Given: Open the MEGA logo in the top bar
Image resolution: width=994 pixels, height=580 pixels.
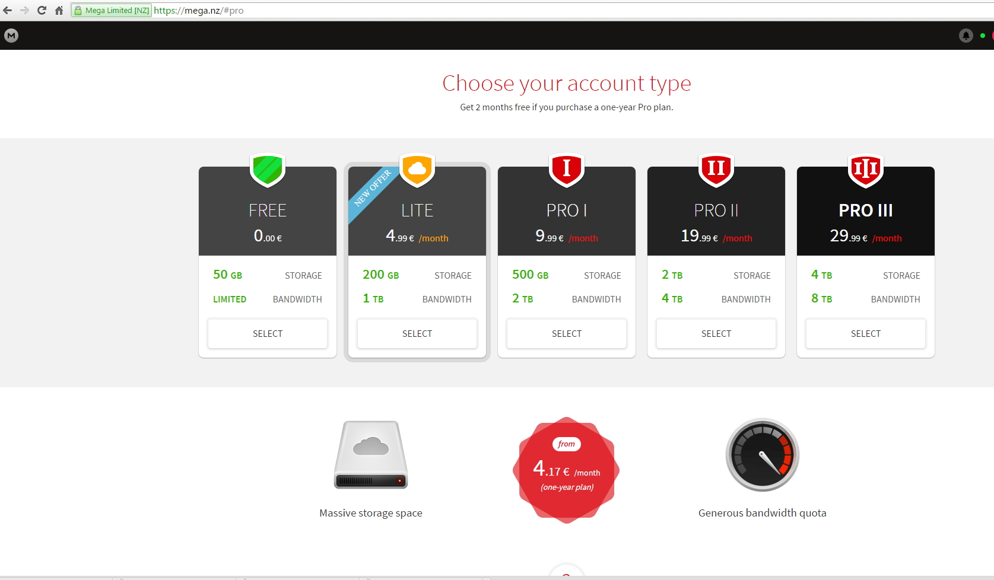Looking at the screenshot, I should click(x=11, y=36).
